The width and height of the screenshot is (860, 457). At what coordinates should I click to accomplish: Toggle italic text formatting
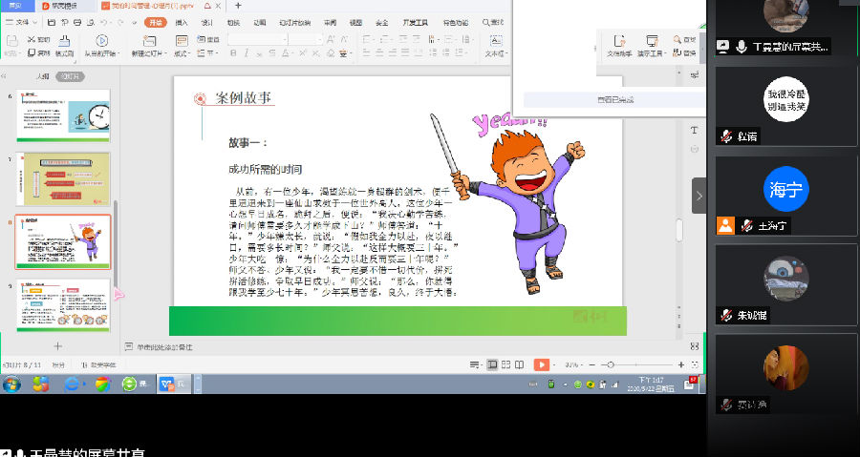click(246, 55)
